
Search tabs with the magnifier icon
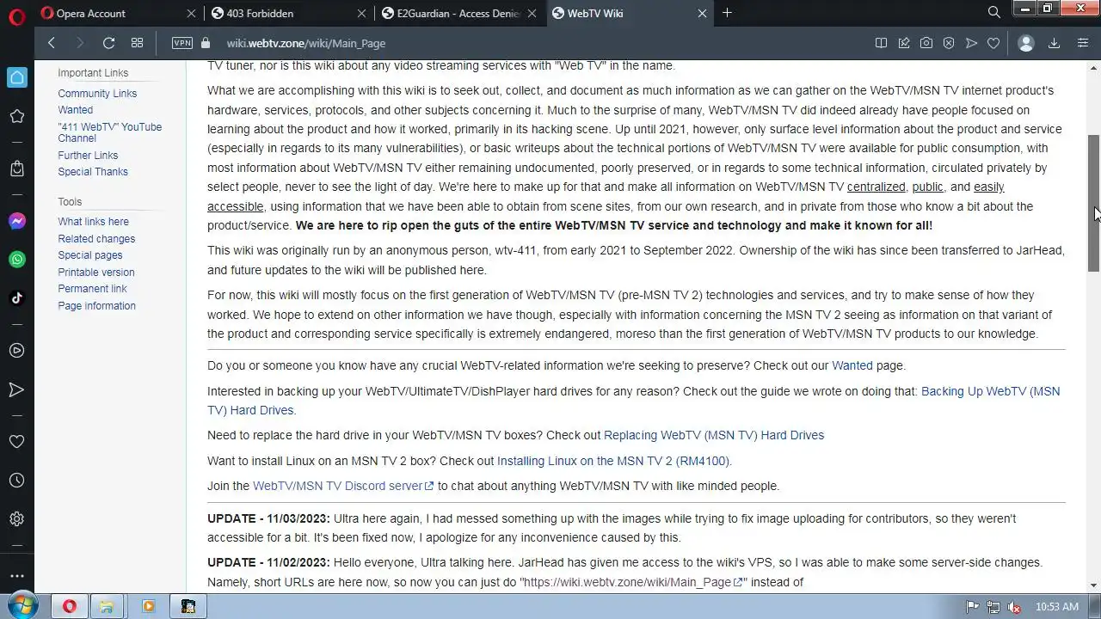tap(993, 13)
